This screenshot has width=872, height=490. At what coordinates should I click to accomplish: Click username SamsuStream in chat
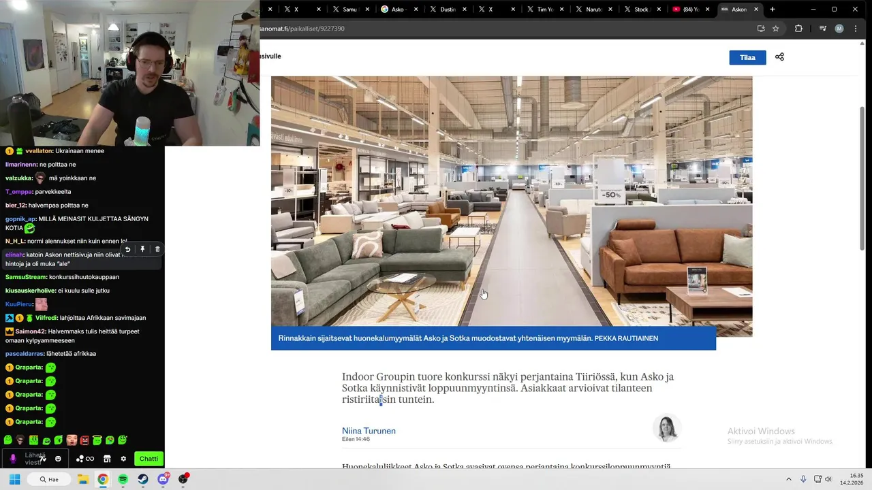[x=26, y=277]
